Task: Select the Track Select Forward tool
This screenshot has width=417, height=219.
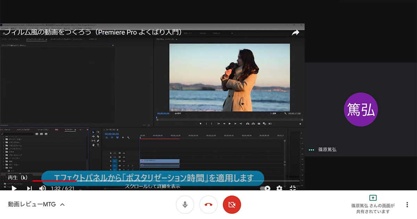Action: point(98,132)
